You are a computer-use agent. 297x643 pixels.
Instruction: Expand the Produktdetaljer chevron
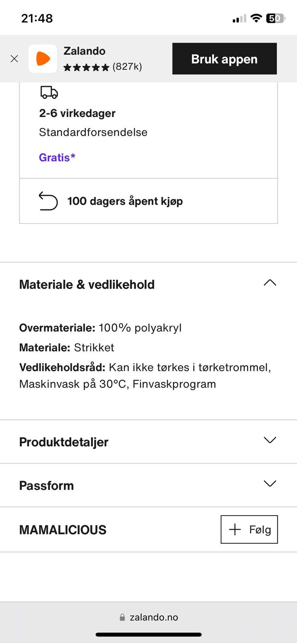[270, 440]
